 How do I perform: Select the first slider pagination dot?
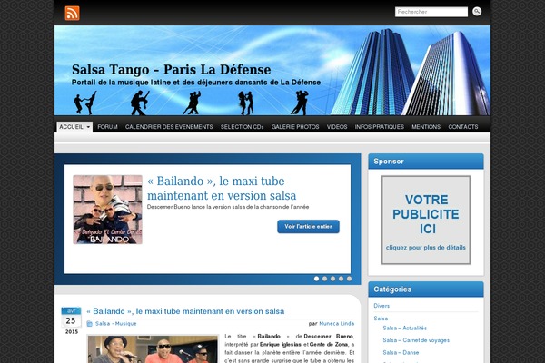316,279
